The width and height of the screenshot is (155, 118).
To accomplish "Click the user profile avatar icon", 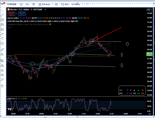I will pyautogui.click(x=3, y=4).
